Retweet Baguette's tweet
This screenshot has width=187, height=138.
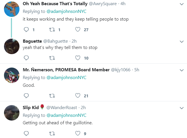tap(52, 58)
